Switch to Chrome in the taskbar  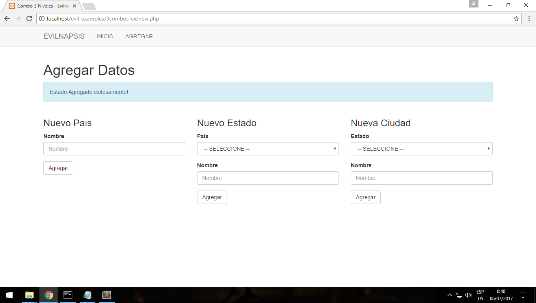pyautogui.click(x=49, y=295)
